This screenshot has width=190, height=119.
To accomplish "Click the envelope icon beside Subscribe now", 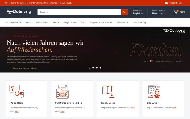I will pos(167,3).
